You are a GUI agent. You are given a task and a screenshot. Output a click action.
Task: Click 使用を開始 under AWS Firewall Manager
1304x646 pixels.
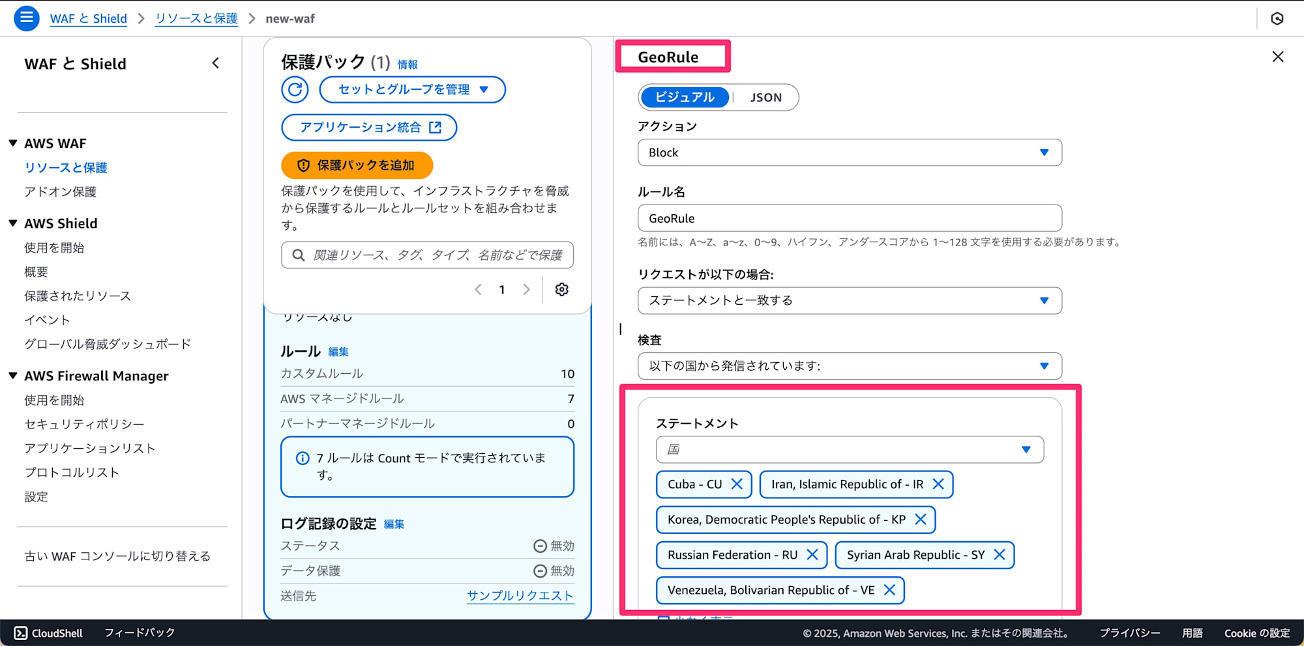pos(54,400)
